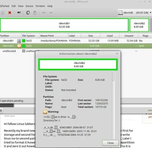Click the Label column header
The width and height of the screenshot is (152, 148).
(x=74, y=36)
